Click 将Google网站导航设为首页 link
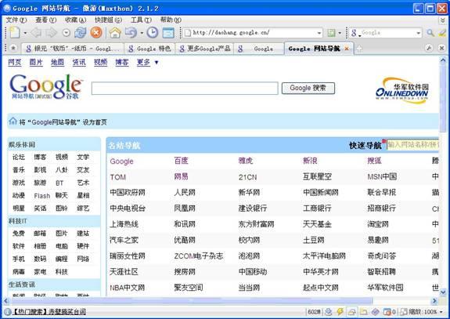This screenshot has height=319, width=450. tap(63, 122)
